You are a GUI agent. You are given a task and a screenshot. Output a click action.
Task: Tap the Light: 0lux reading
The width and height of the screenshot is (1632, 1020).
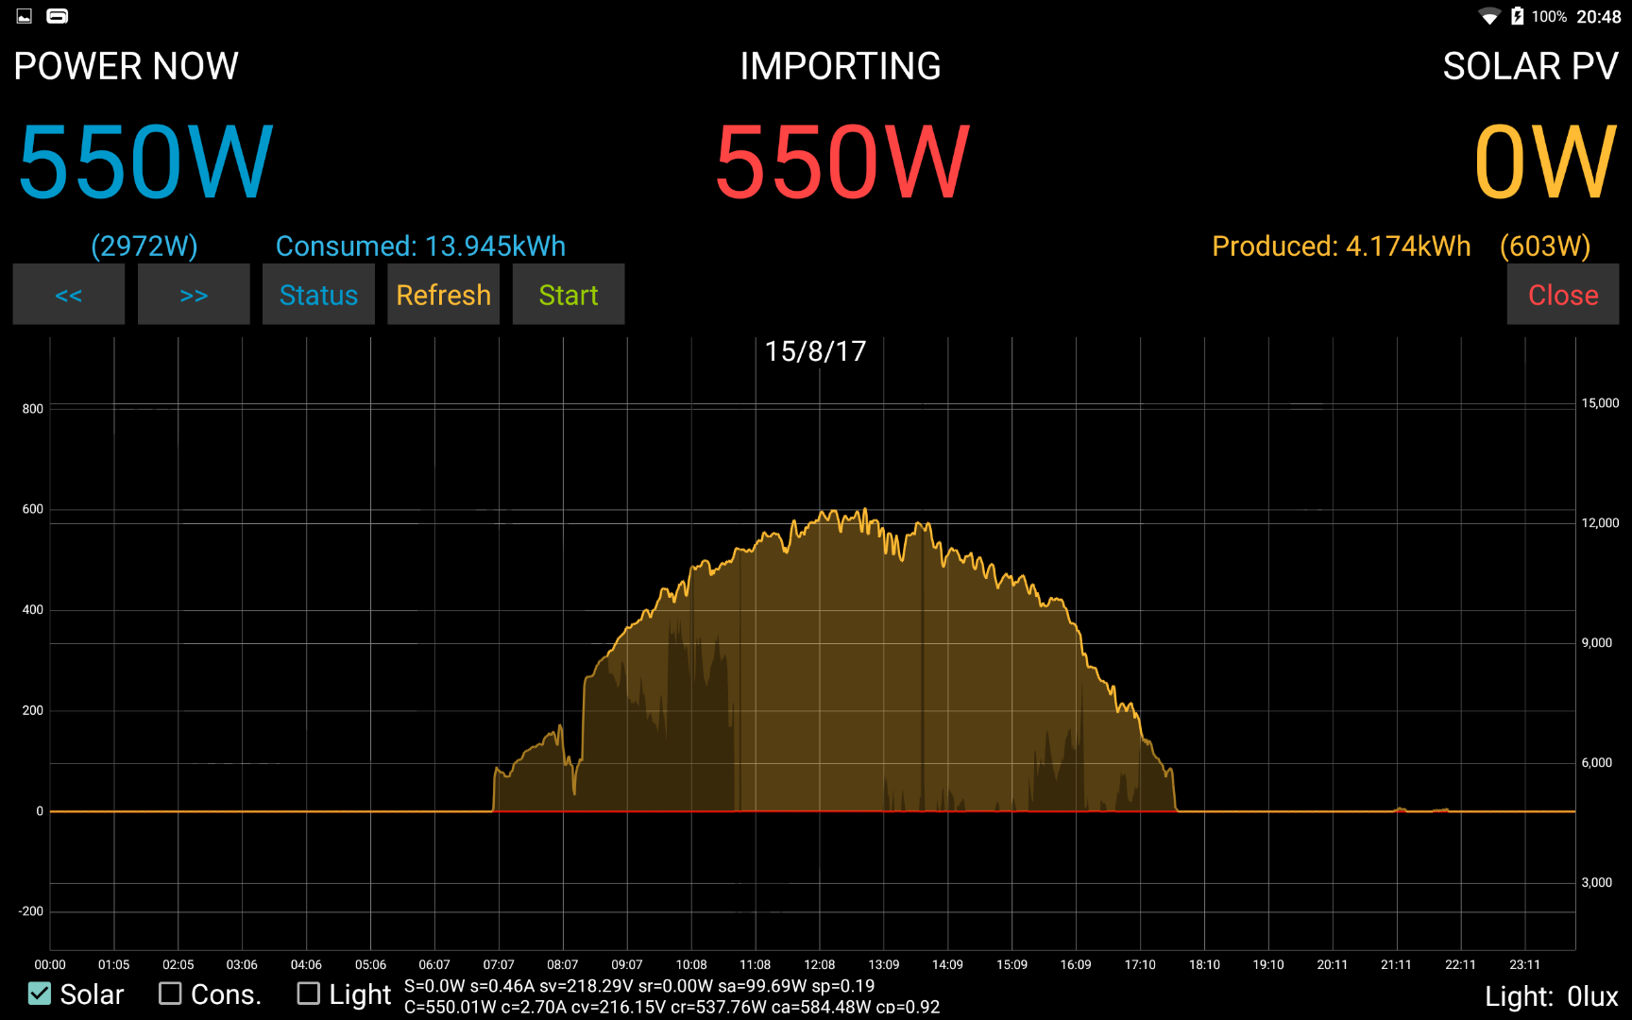click(1552, 995)
